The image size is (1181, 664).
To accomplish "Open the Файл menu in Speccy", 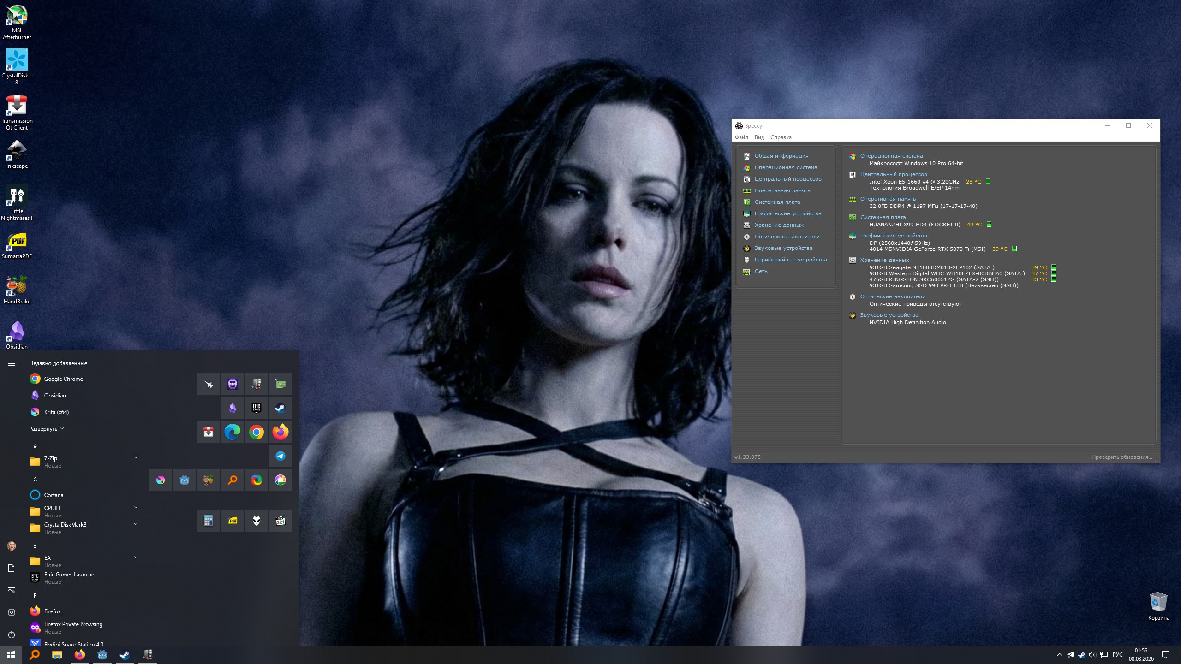I will pos(741,137).
